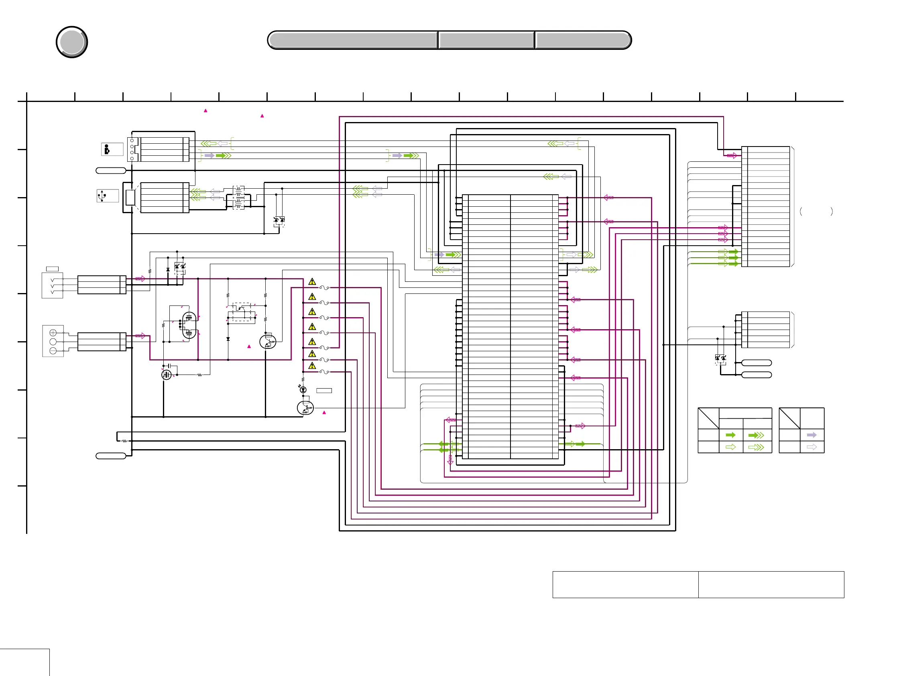Click the DC input connector pin block

(x=102, y=285)
